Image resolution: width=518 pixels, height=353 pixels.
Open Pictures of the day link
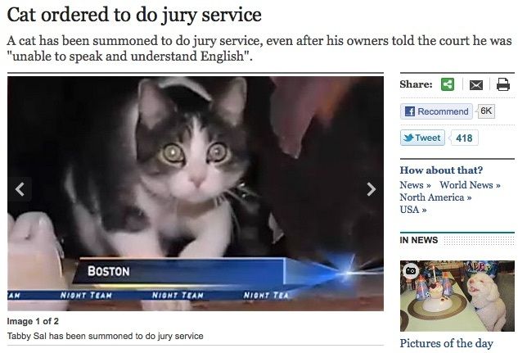coord(446,343)
